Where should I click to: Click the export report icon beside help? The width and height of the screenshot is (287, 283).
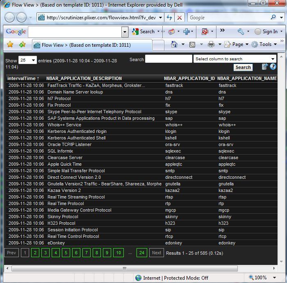point(265,66)
